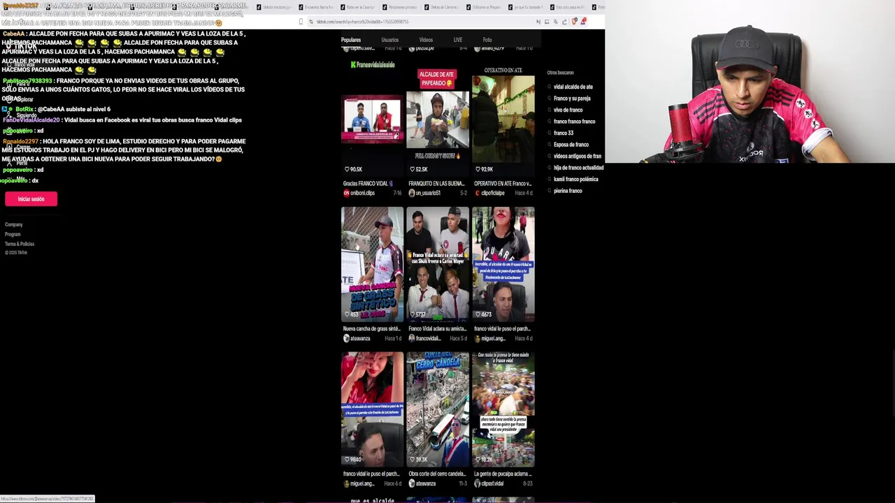Click heart icon showing 52.5K likes
Viewport: 895px width, 503px height.
coord(413,169)
